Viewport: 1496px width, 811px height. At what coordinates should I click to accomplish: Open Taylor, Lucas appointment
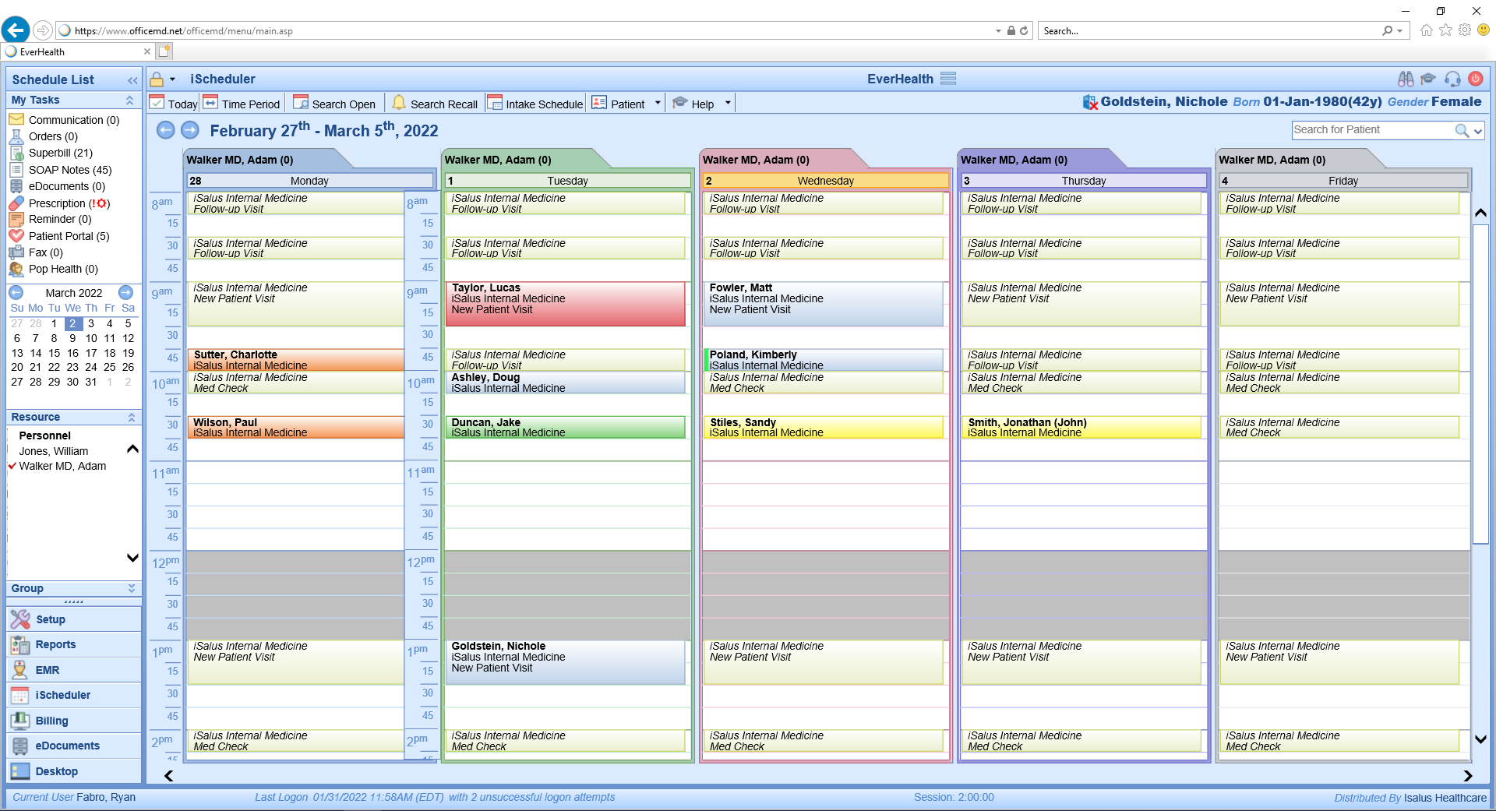pos(565,304)
